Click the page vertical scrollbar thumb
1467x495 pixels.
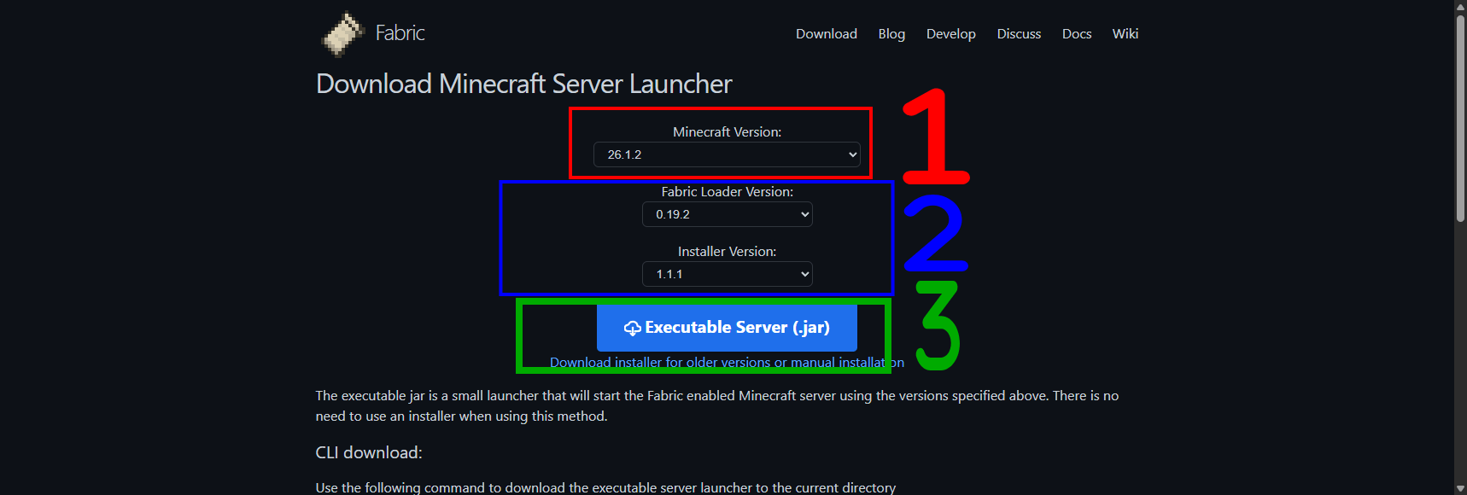(1460, 119)
